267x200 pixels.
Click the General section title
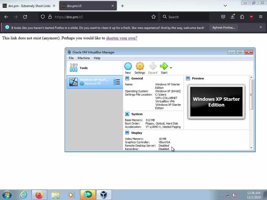pos(137,78)
